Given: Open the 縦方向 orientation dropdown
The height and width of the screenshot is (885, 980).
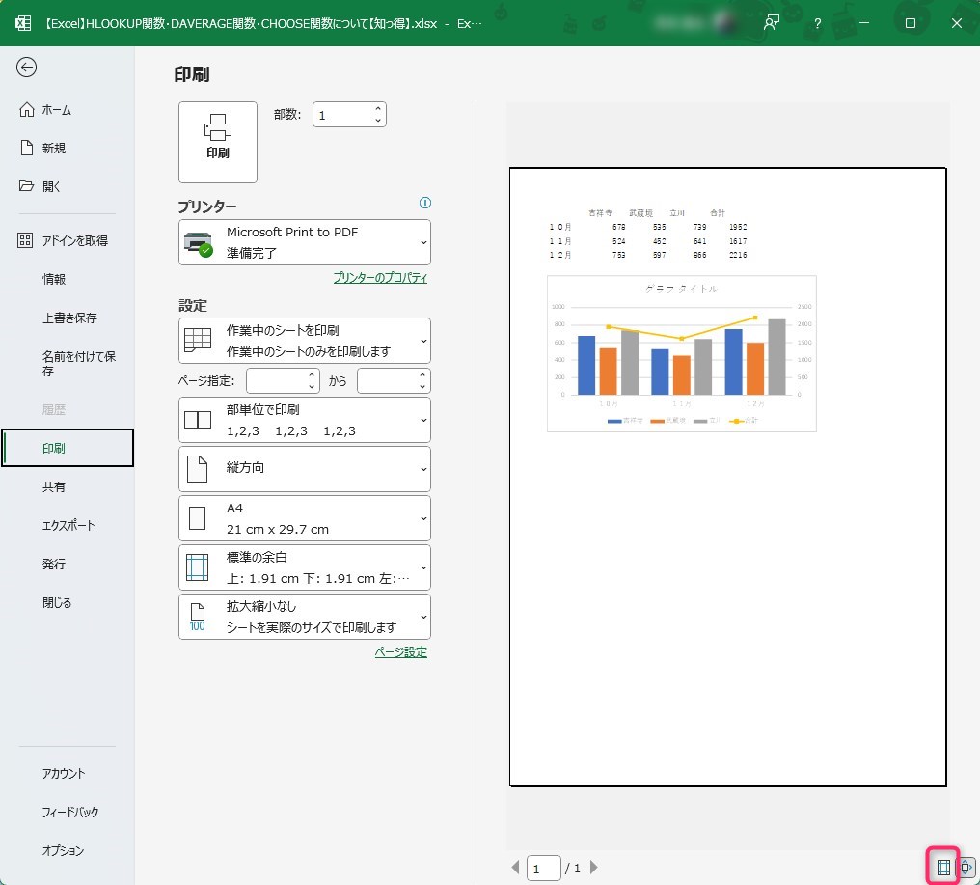Looking at the screenshot, I should tap(304, 468).
